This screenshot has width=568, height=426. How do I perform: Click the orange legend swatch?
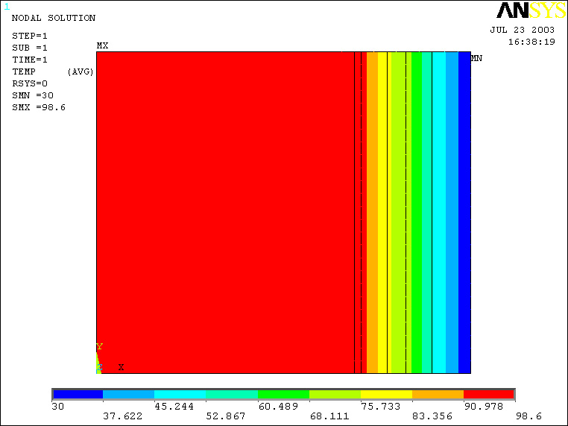(x=438, y=394)
